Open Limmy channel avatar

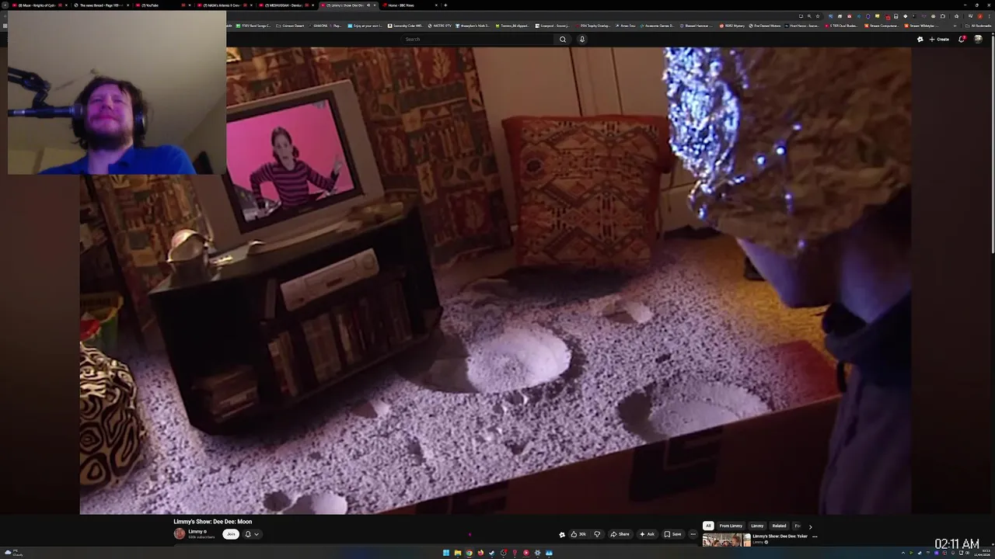pos(180,534)
